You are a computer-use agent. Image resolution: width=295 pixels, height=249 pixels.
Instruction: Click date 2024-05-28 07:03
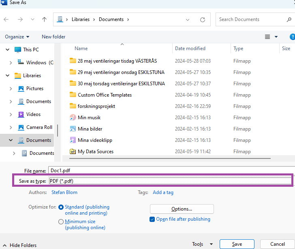192,61
